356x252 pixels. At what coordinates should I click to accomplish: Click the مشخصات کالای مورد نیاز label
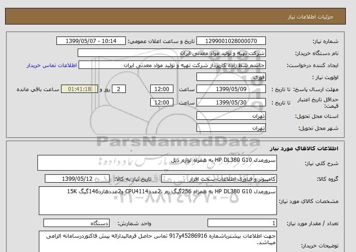pyautogui.click(x=309, y=201)
